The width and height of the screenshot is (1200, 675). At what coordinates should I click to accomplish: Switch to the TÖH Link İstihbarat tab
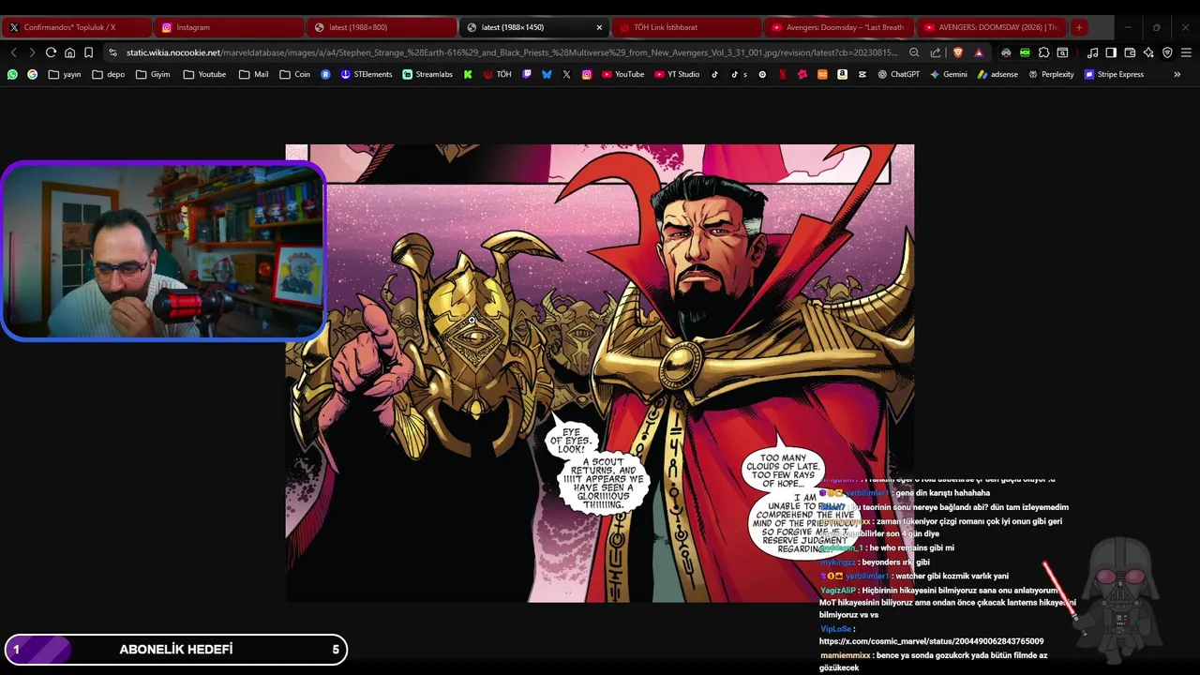(x=686, y=27)
